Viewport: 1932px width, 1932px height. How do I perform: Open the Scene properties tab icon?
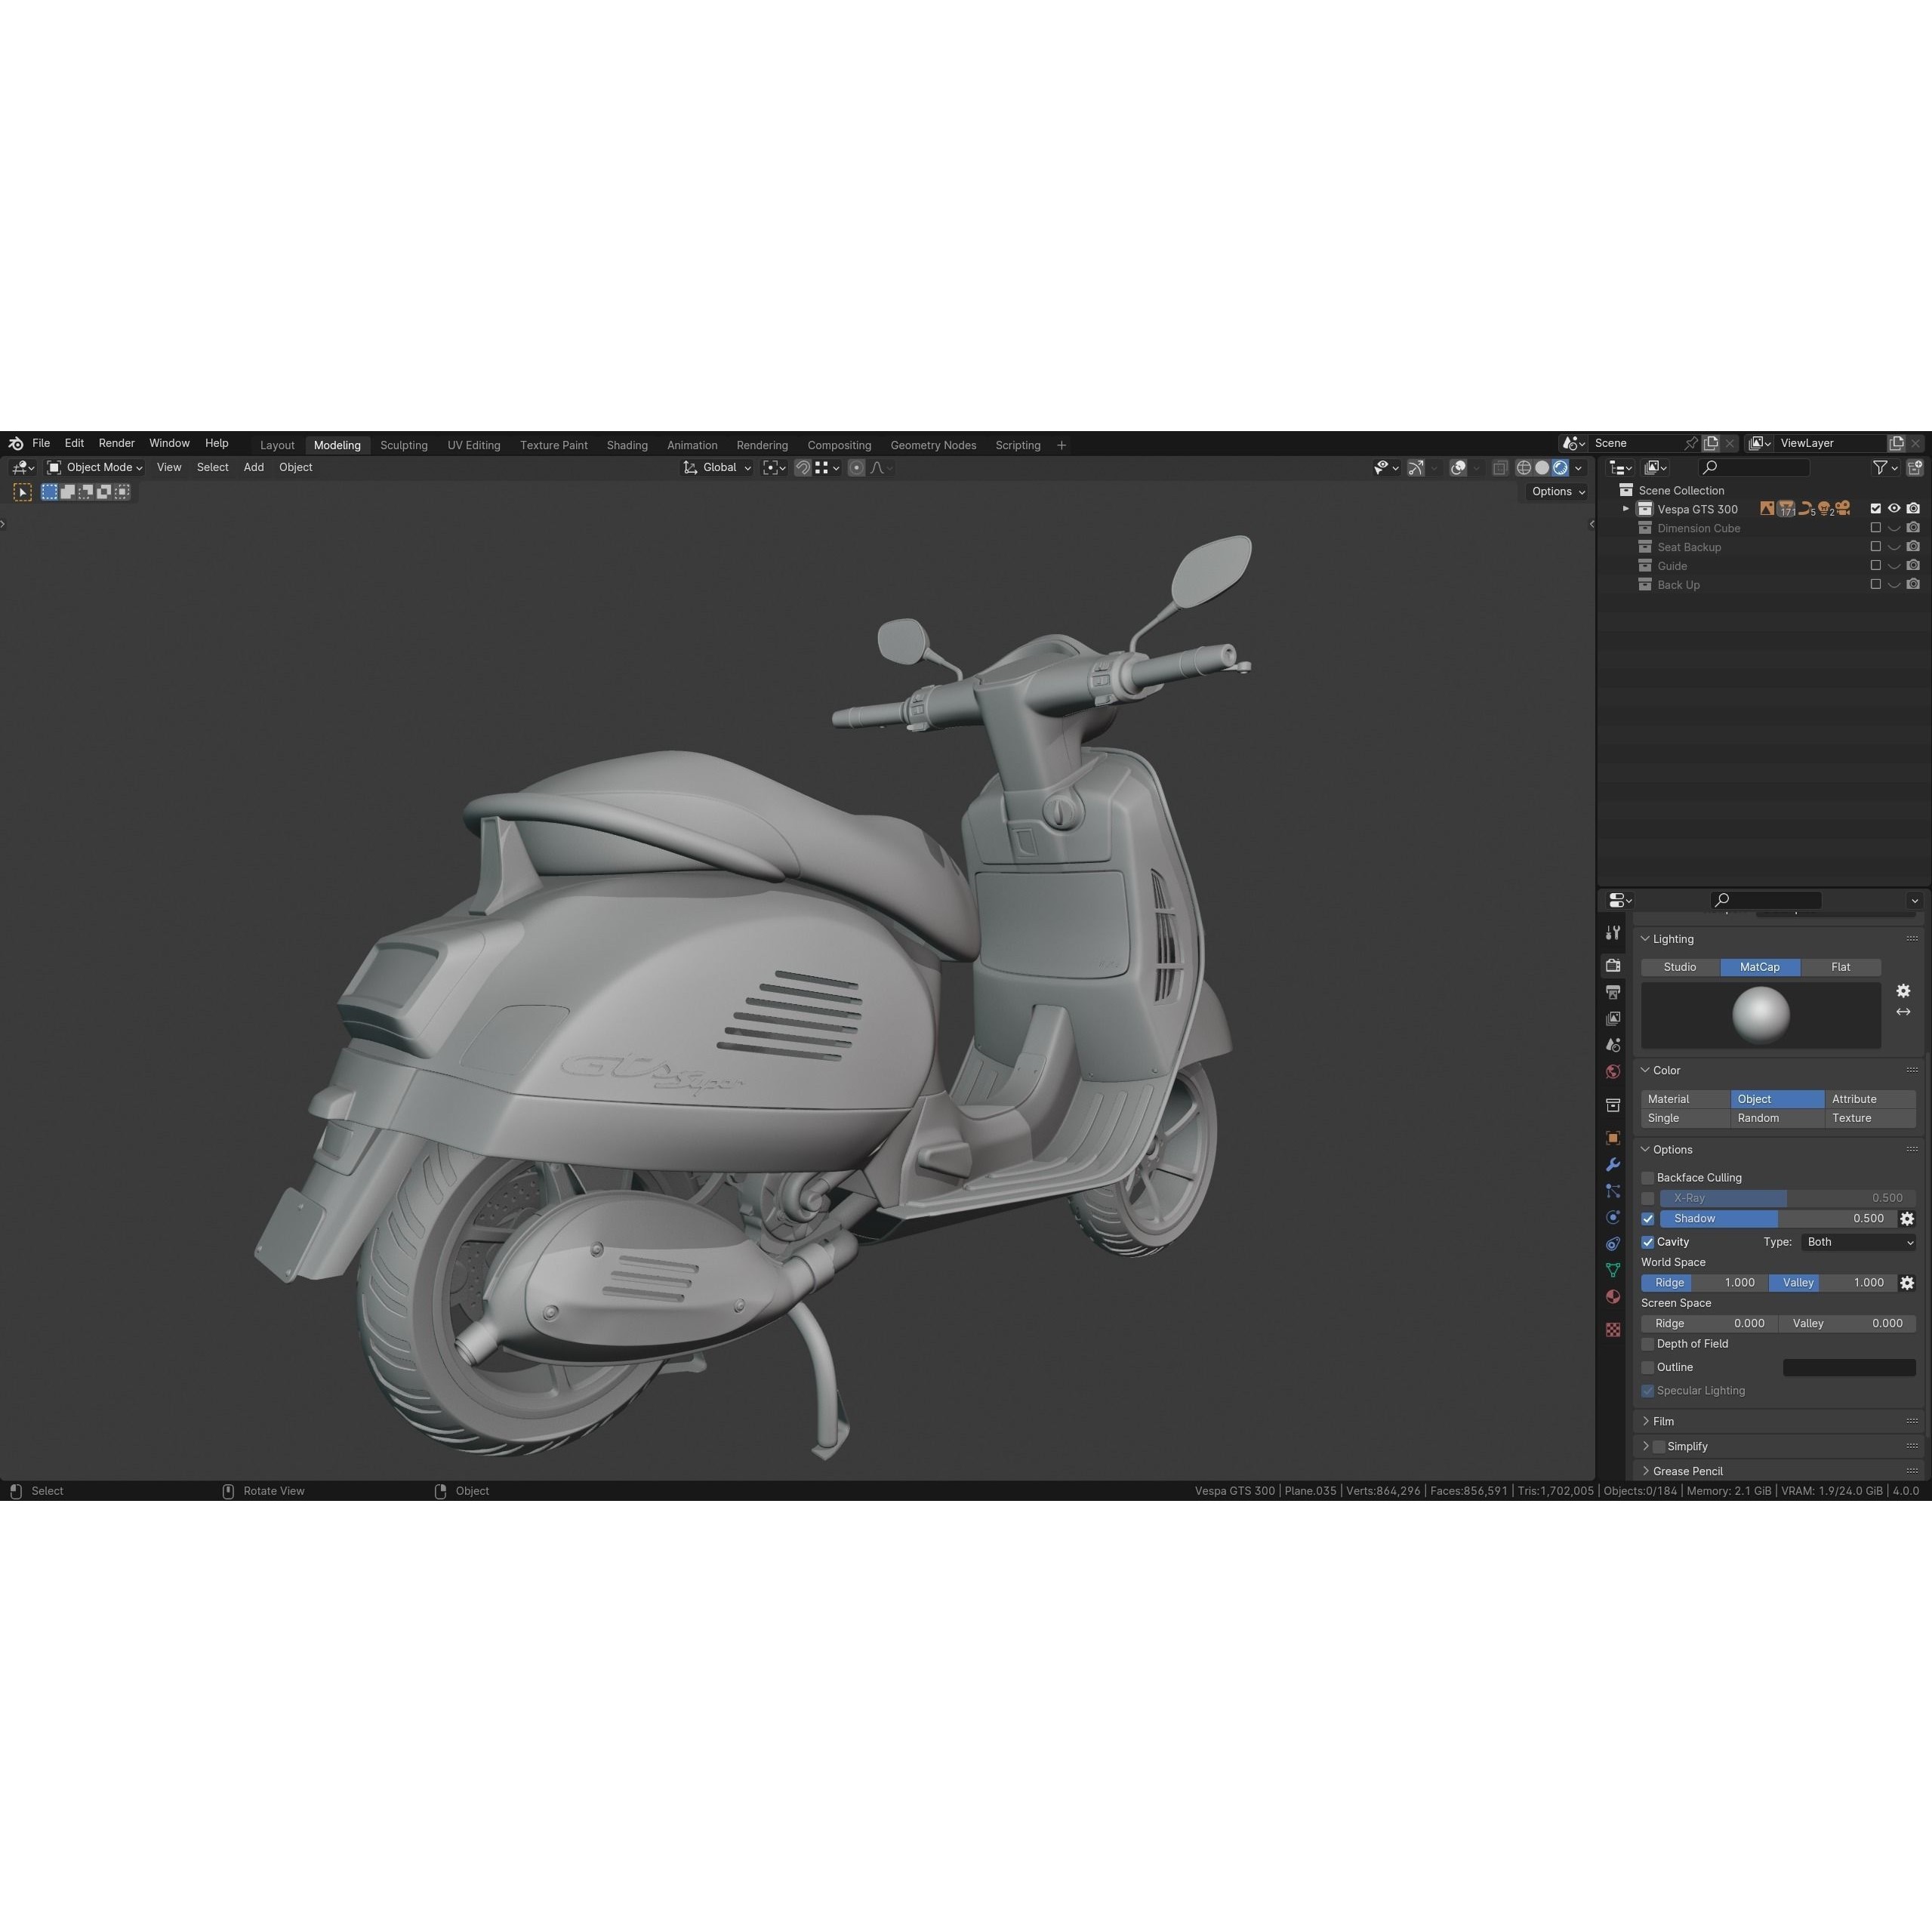pyautogui.click(x=1613, y=1045)
